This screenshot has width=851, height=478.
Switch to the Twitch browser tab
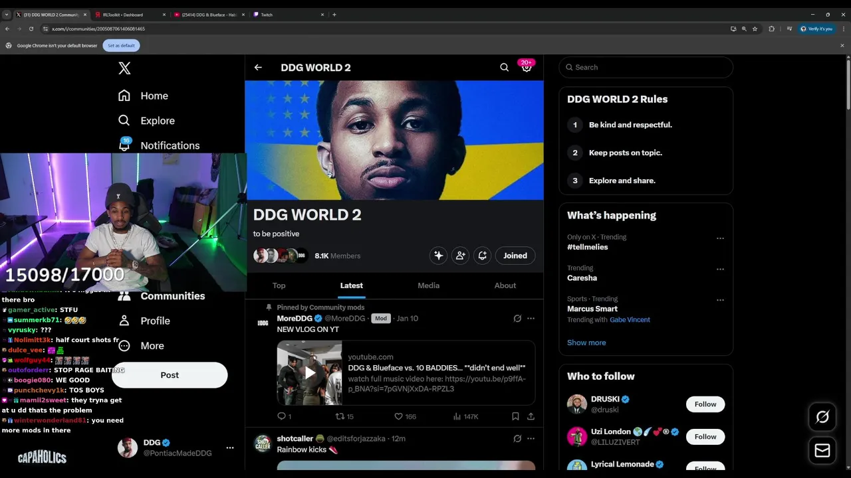[289, 15]
